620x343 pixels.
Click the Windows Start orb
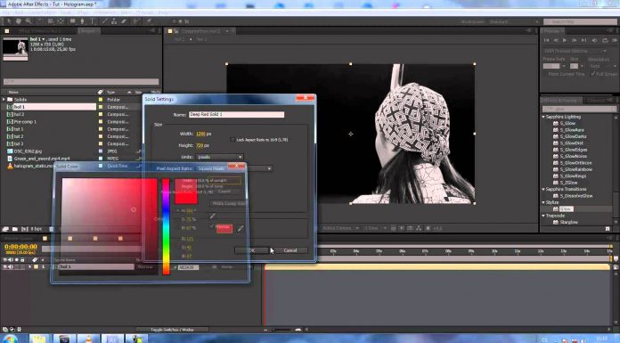[10, 339]
